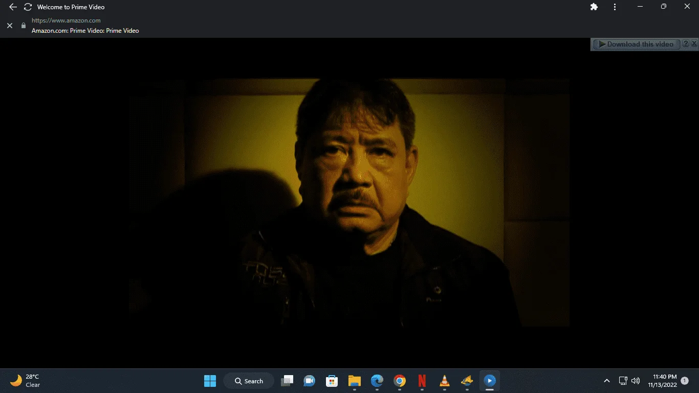The width and height of the screenshot is (699, 393).
Task: Dismiss the Download this video bar
Action: coord(694,44)
